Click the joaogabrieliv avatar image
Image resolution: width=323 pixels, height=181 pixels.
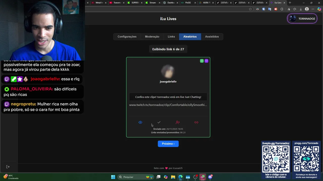pos(168,71)
